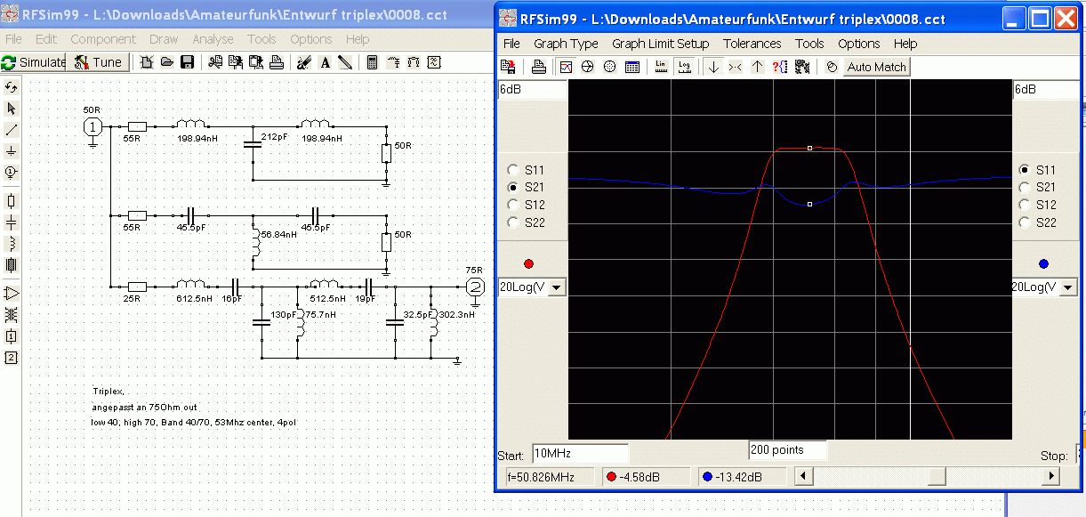The image size is (1086, 517).
Task: Click the Start frequency 10MHz field
Action: (580, 454)
